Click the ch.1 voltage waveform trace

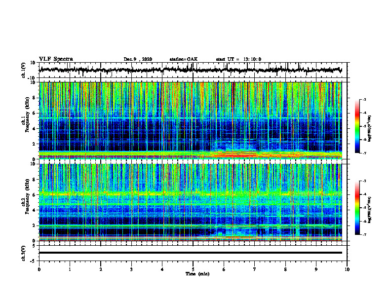[x=191, y=70]
